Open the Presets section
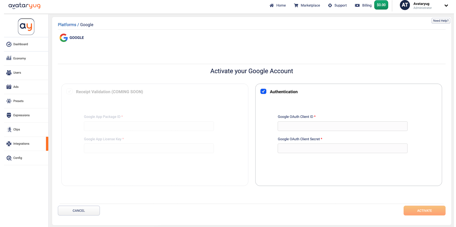Image resolution: width=456 pixels, height=227 pixels. (26, 101)
